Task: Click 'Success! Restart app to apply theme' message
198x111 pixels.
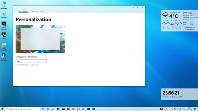Action: [27, 65]
